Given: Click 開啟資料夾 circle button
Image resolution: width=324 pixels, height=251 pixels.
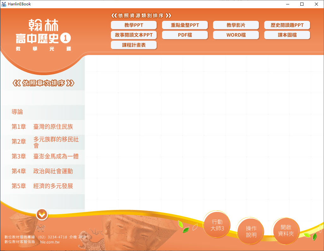Looking at the screenshot, I should (x=286, y=230).
